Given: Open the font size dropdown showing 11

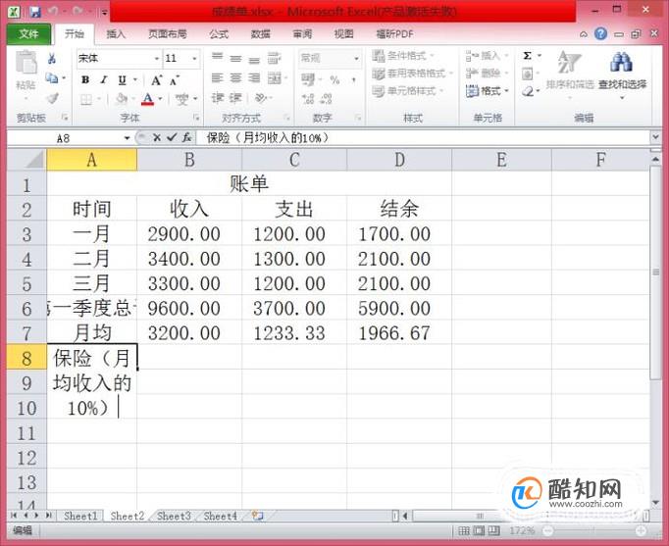Looking at the screenshot, I should pyautogui.click(x=194, y=59).
